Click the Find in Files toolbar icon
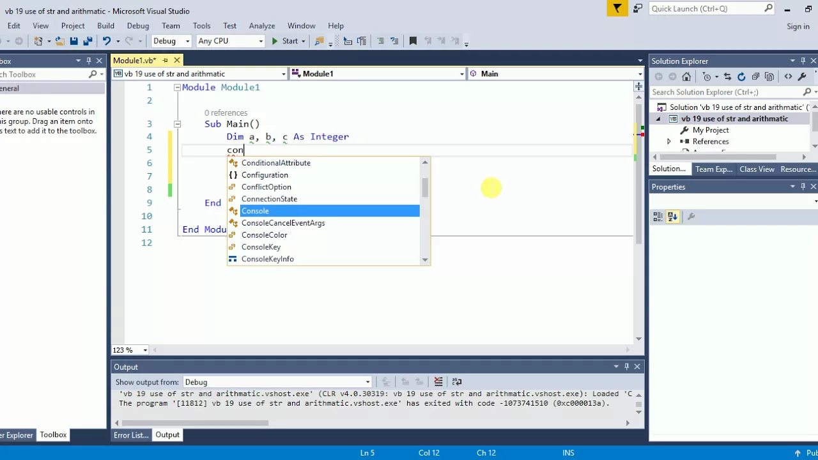The width and height of the screenshot is (818, 460). coord(319,41)
